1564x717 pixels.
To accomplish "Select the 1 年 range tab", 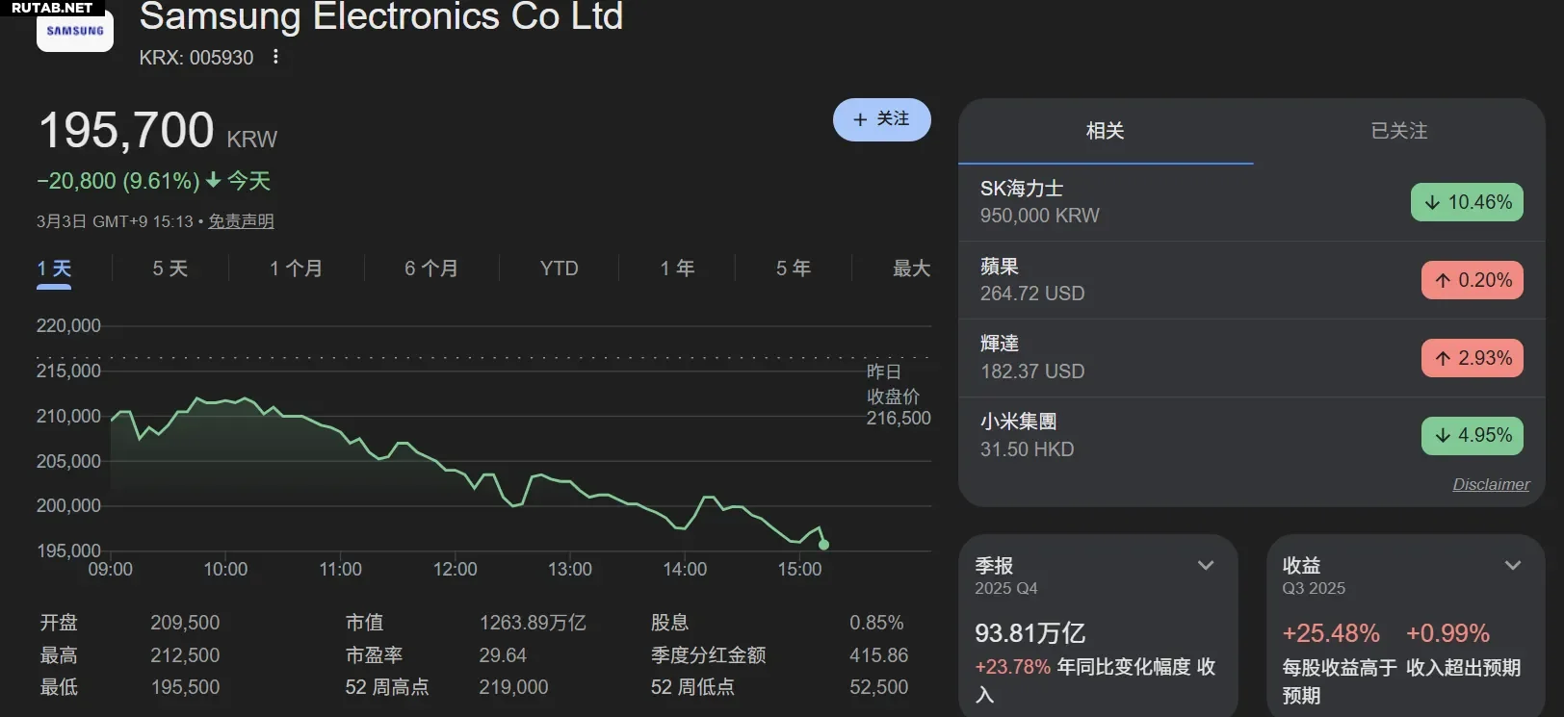I will click(x=677, y=269).
